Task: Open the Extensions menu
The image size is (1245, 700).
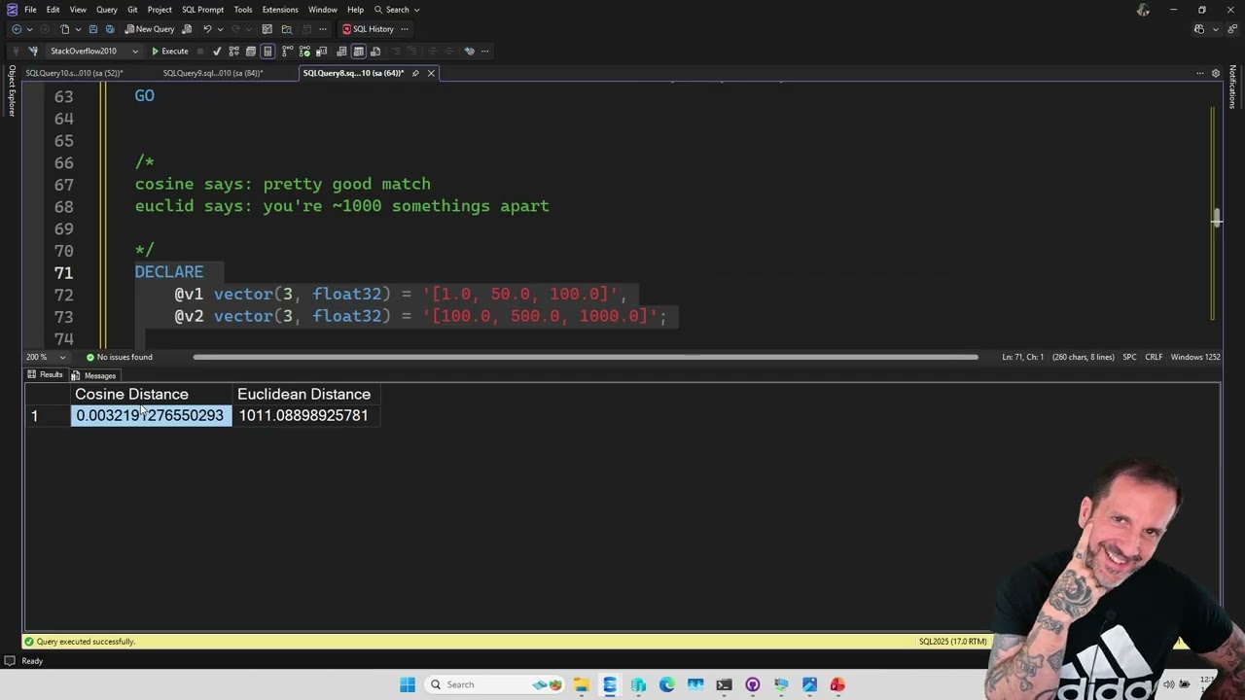Action: pyautogui.click(x=280, y=10)
